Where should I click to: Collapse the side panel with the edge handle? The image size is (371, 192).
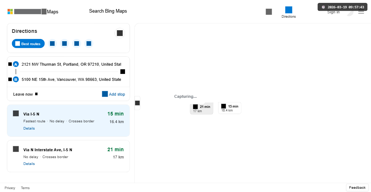(137, 103)
